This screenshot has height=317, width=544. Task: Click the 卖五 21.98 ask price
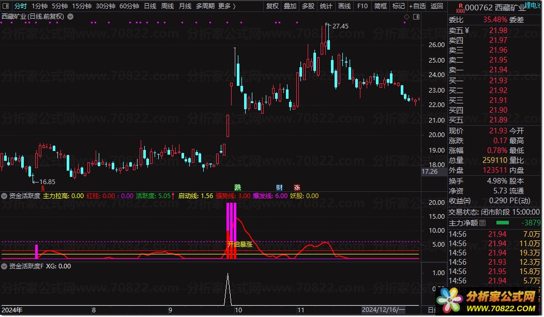tap(498, 31)
